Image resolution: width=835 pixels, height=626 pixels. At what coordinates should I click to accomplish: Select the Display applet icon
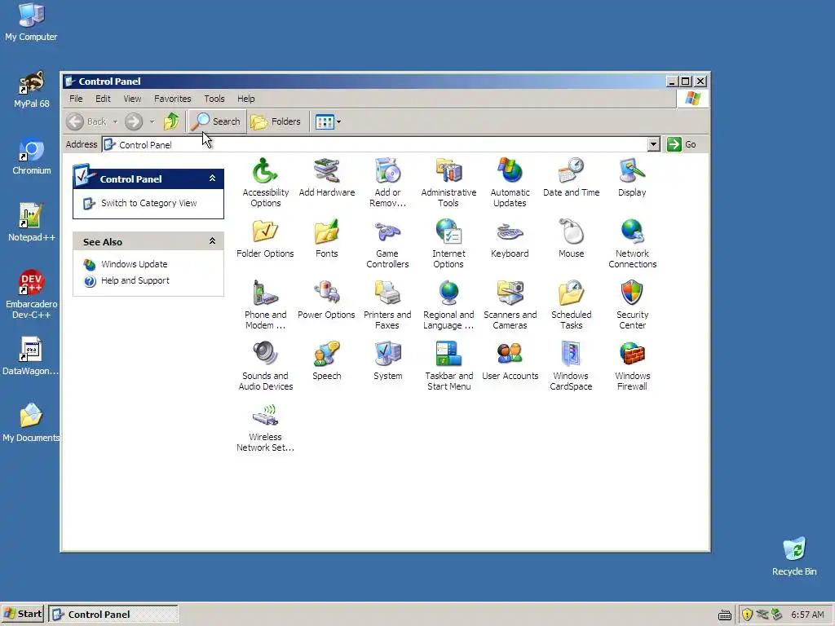(632, 177)
